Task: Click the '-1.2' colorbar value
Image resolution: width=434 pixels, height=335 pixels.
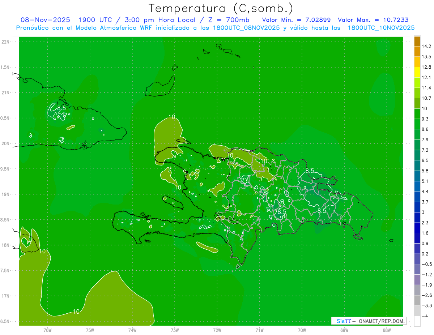Action: pos(426,274)
